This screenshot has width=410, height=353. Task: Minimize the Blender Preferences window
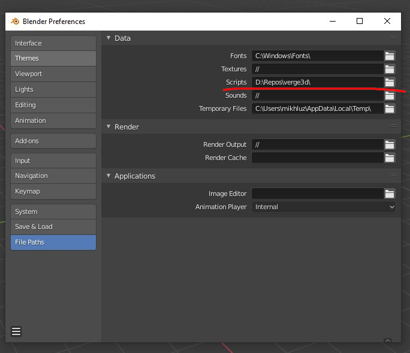tap(333, 21)
